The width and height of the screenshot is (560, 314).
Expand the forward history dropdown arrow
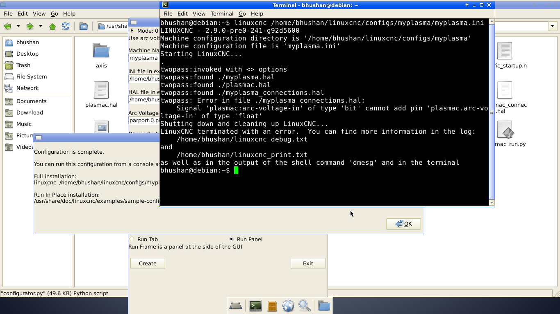point(41,26)
